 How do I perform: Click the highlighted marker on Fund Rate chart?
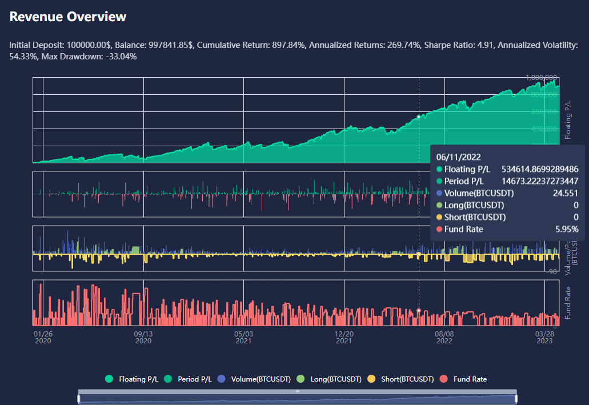pos(419,310)
